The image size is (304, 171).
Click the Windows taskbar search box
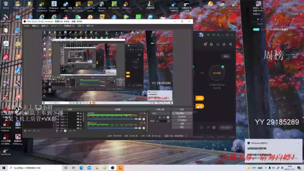click(x=35, y=168)
